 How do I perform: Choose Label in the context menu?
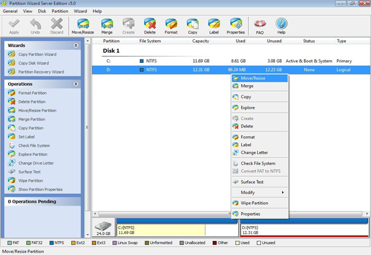tap(259, 145)
